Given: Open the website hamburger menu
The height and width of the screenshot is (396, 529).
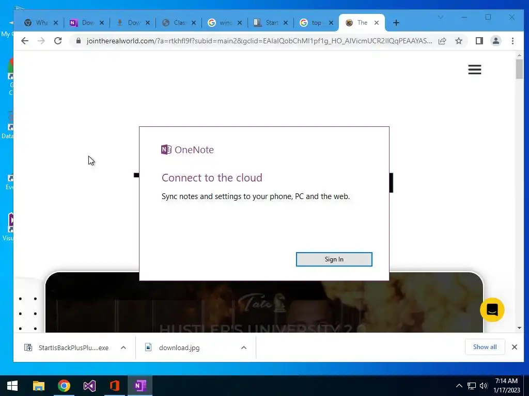Looking at the screenshot, I should 475,70.
